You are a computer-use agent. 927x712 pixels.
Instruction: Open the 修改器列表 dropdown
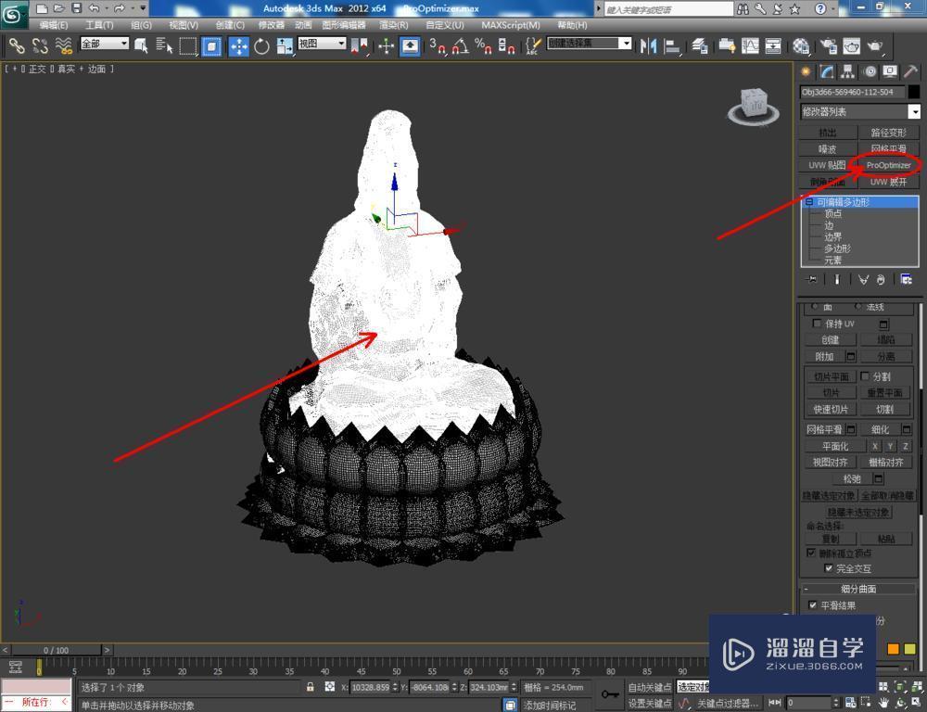click(x=859, y=111)
